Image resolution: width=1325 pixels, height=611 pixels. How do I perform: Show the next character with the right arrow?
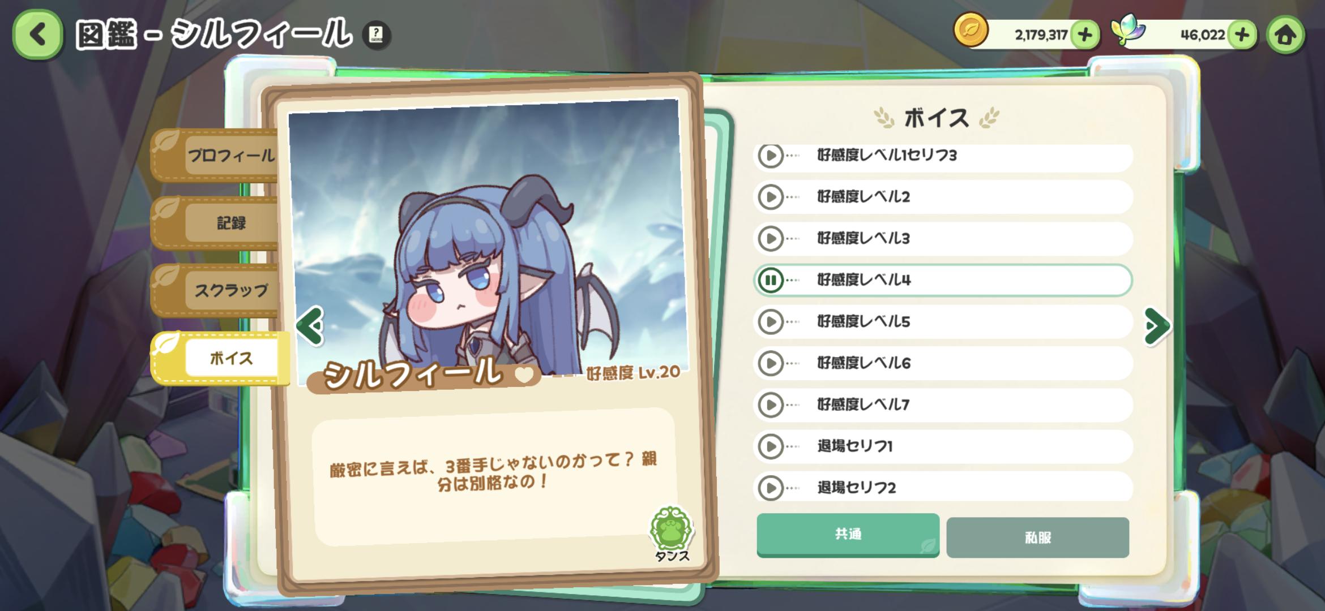[x=1157, y=326]
